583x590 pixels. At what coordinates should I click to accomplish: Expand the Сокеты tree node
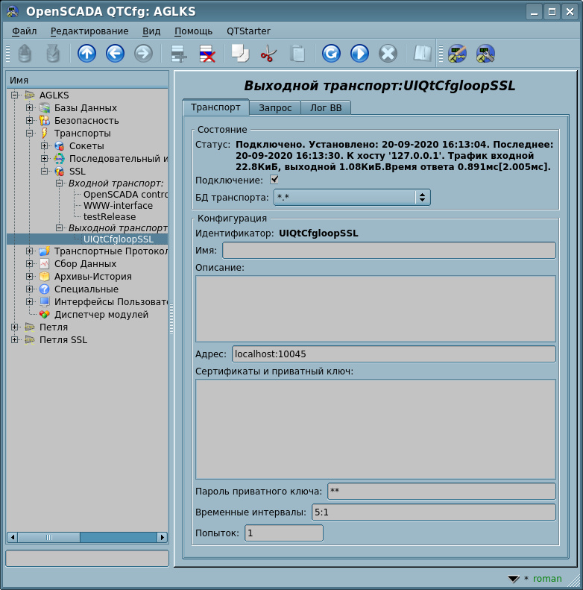(x=45, y=145)
